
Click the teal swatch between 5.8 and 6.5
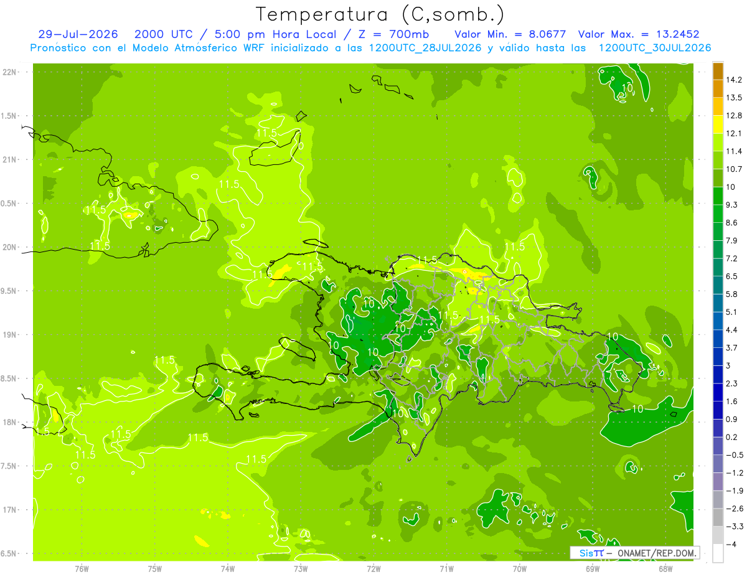718,285
